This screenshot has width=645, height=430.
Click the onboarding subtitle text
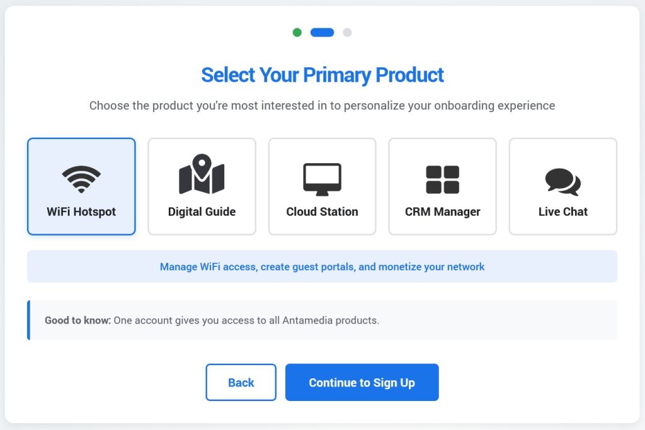322,105
